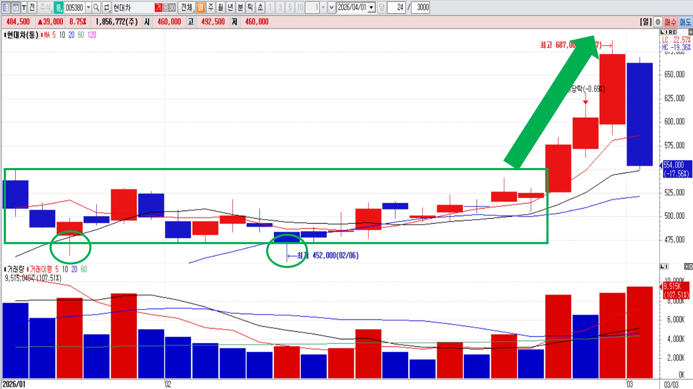Toggle the 일 daily period button
The image size is (693, 389).
(x=201, y=7)
